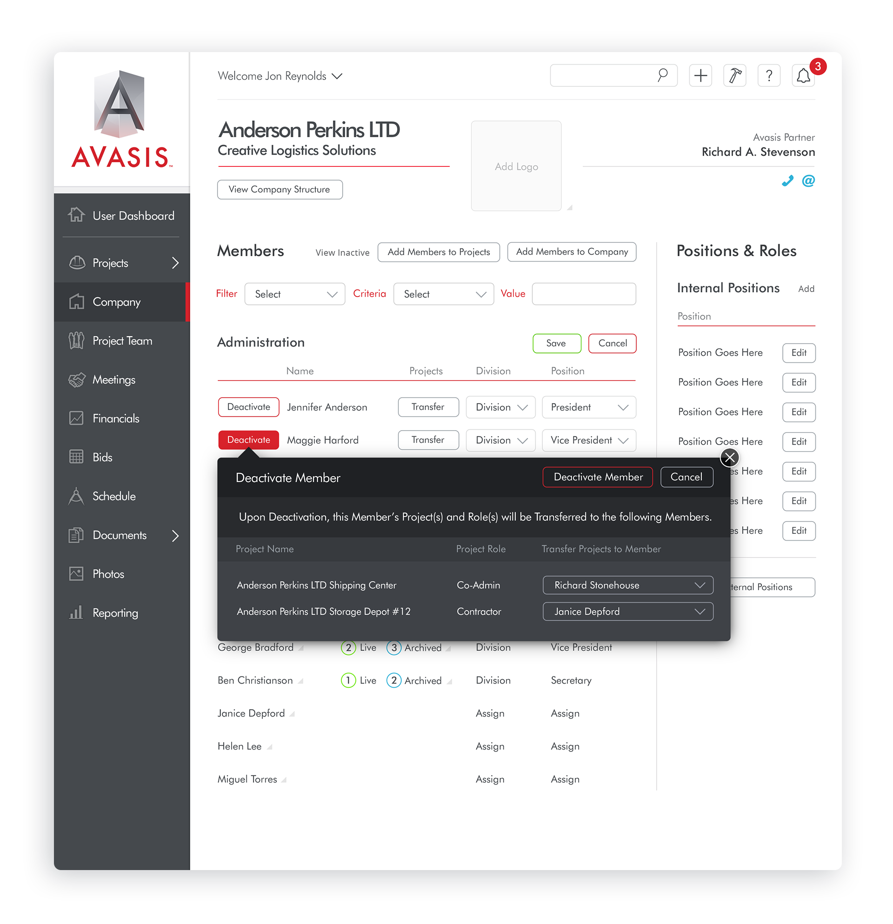Click Edit for the first position
The image size is (893, 924).
tap(799, 352)
